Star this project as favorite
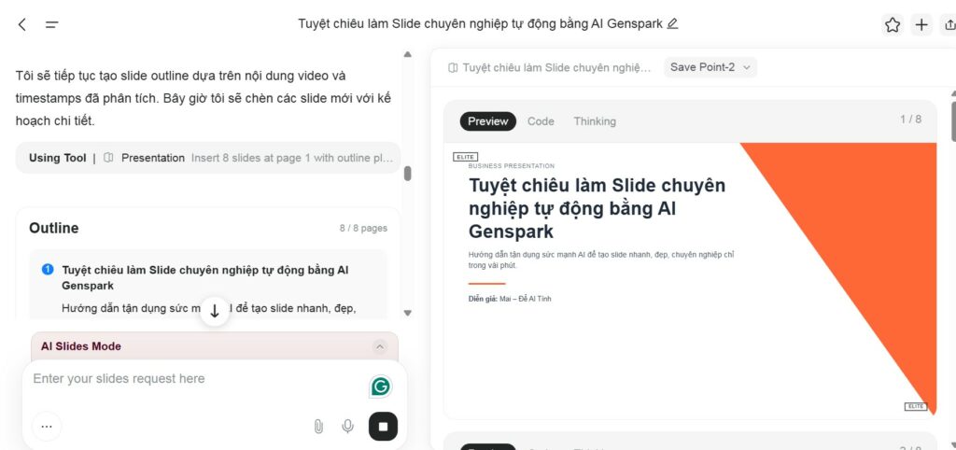Image resolution: width=956 pixels, height=450 pixels. [x=893, y=24]
